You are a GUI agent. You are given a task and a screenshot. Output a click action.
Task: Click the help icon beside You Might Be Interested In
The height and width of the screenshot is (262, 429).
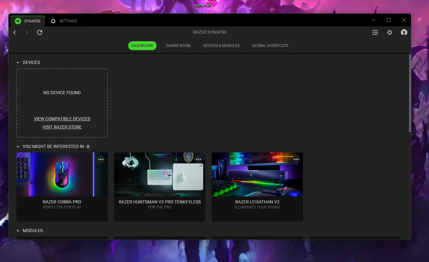(88, 147)
